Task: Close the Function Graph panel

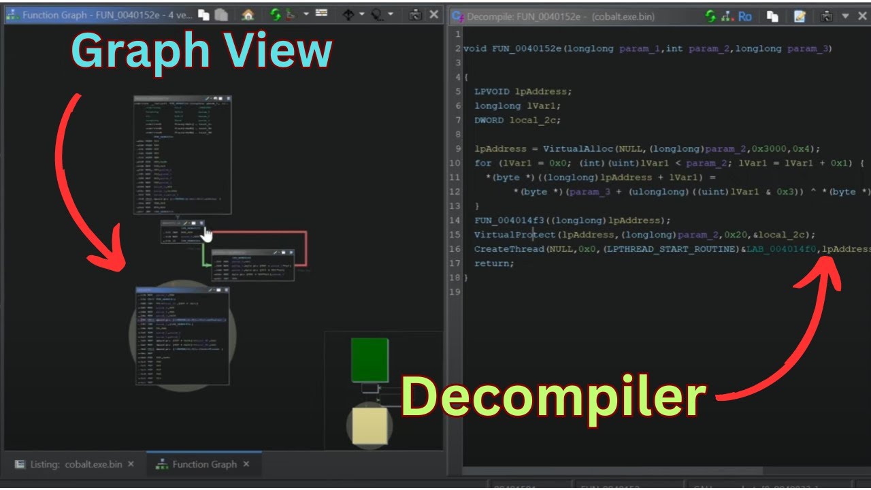Action: tap(434, 14)
